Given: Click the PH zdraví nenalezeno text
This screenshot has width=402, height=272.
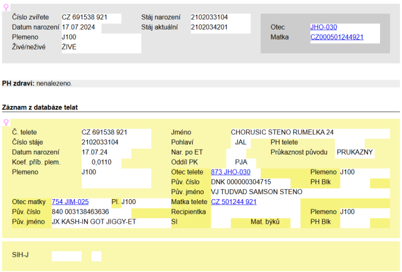Looking at the screenshot, I should click(53, 83).
